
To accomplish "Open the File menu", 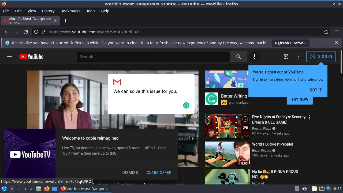I will [x=6, y=11].
